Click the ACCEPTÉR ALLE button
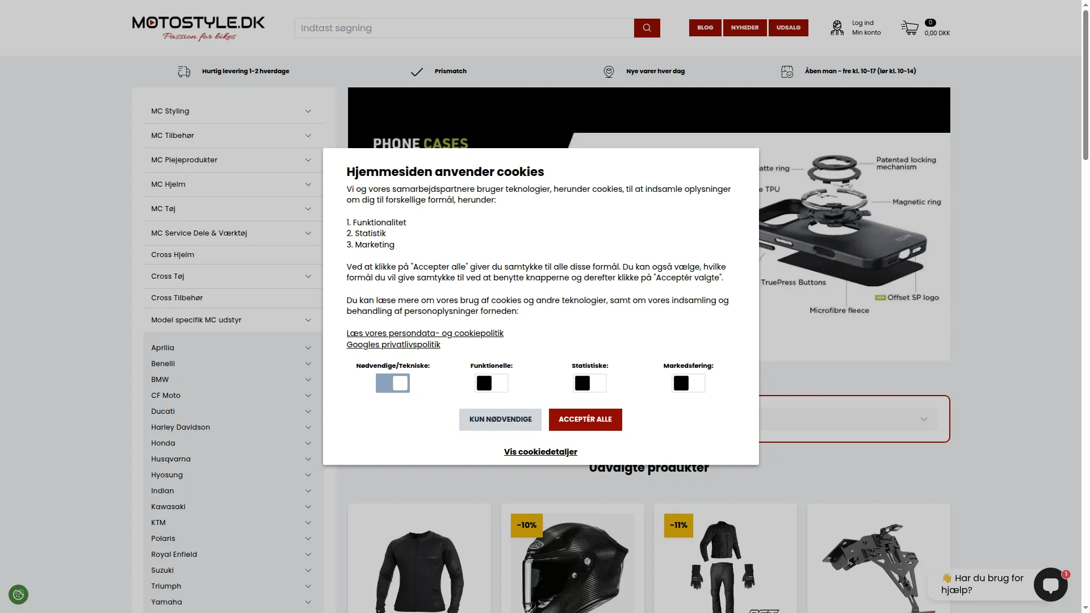 click(585, 419)
